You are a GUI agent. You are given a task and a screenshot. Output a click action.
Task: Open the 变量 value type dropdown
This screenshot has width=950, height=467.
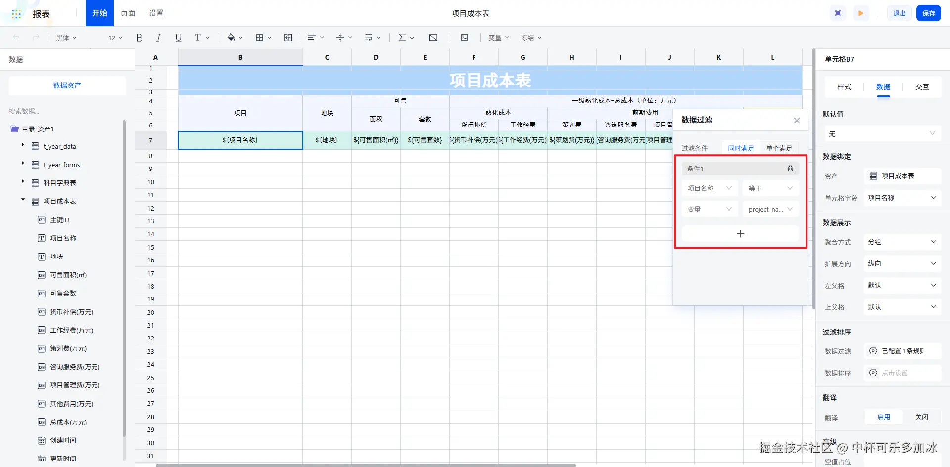pyautogui.click(x=710, y=209)
